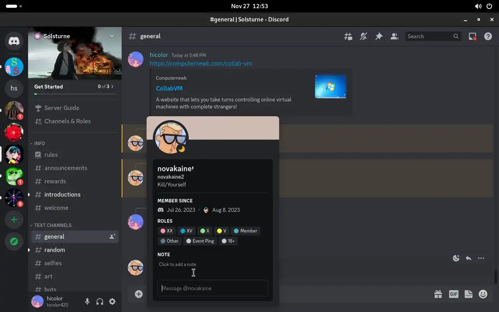This screenshot has height=312, width=499.
Task: Click the CollabVM embed thumbnail image
Action: pyautogui.click(x=331, y=87)
